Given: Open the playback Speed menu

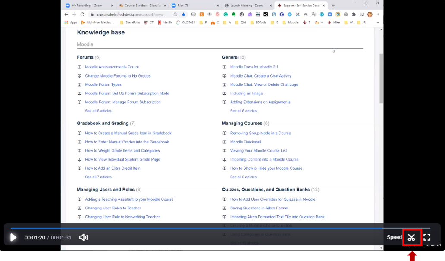Looking at the screenshot, I should [394, 237].
